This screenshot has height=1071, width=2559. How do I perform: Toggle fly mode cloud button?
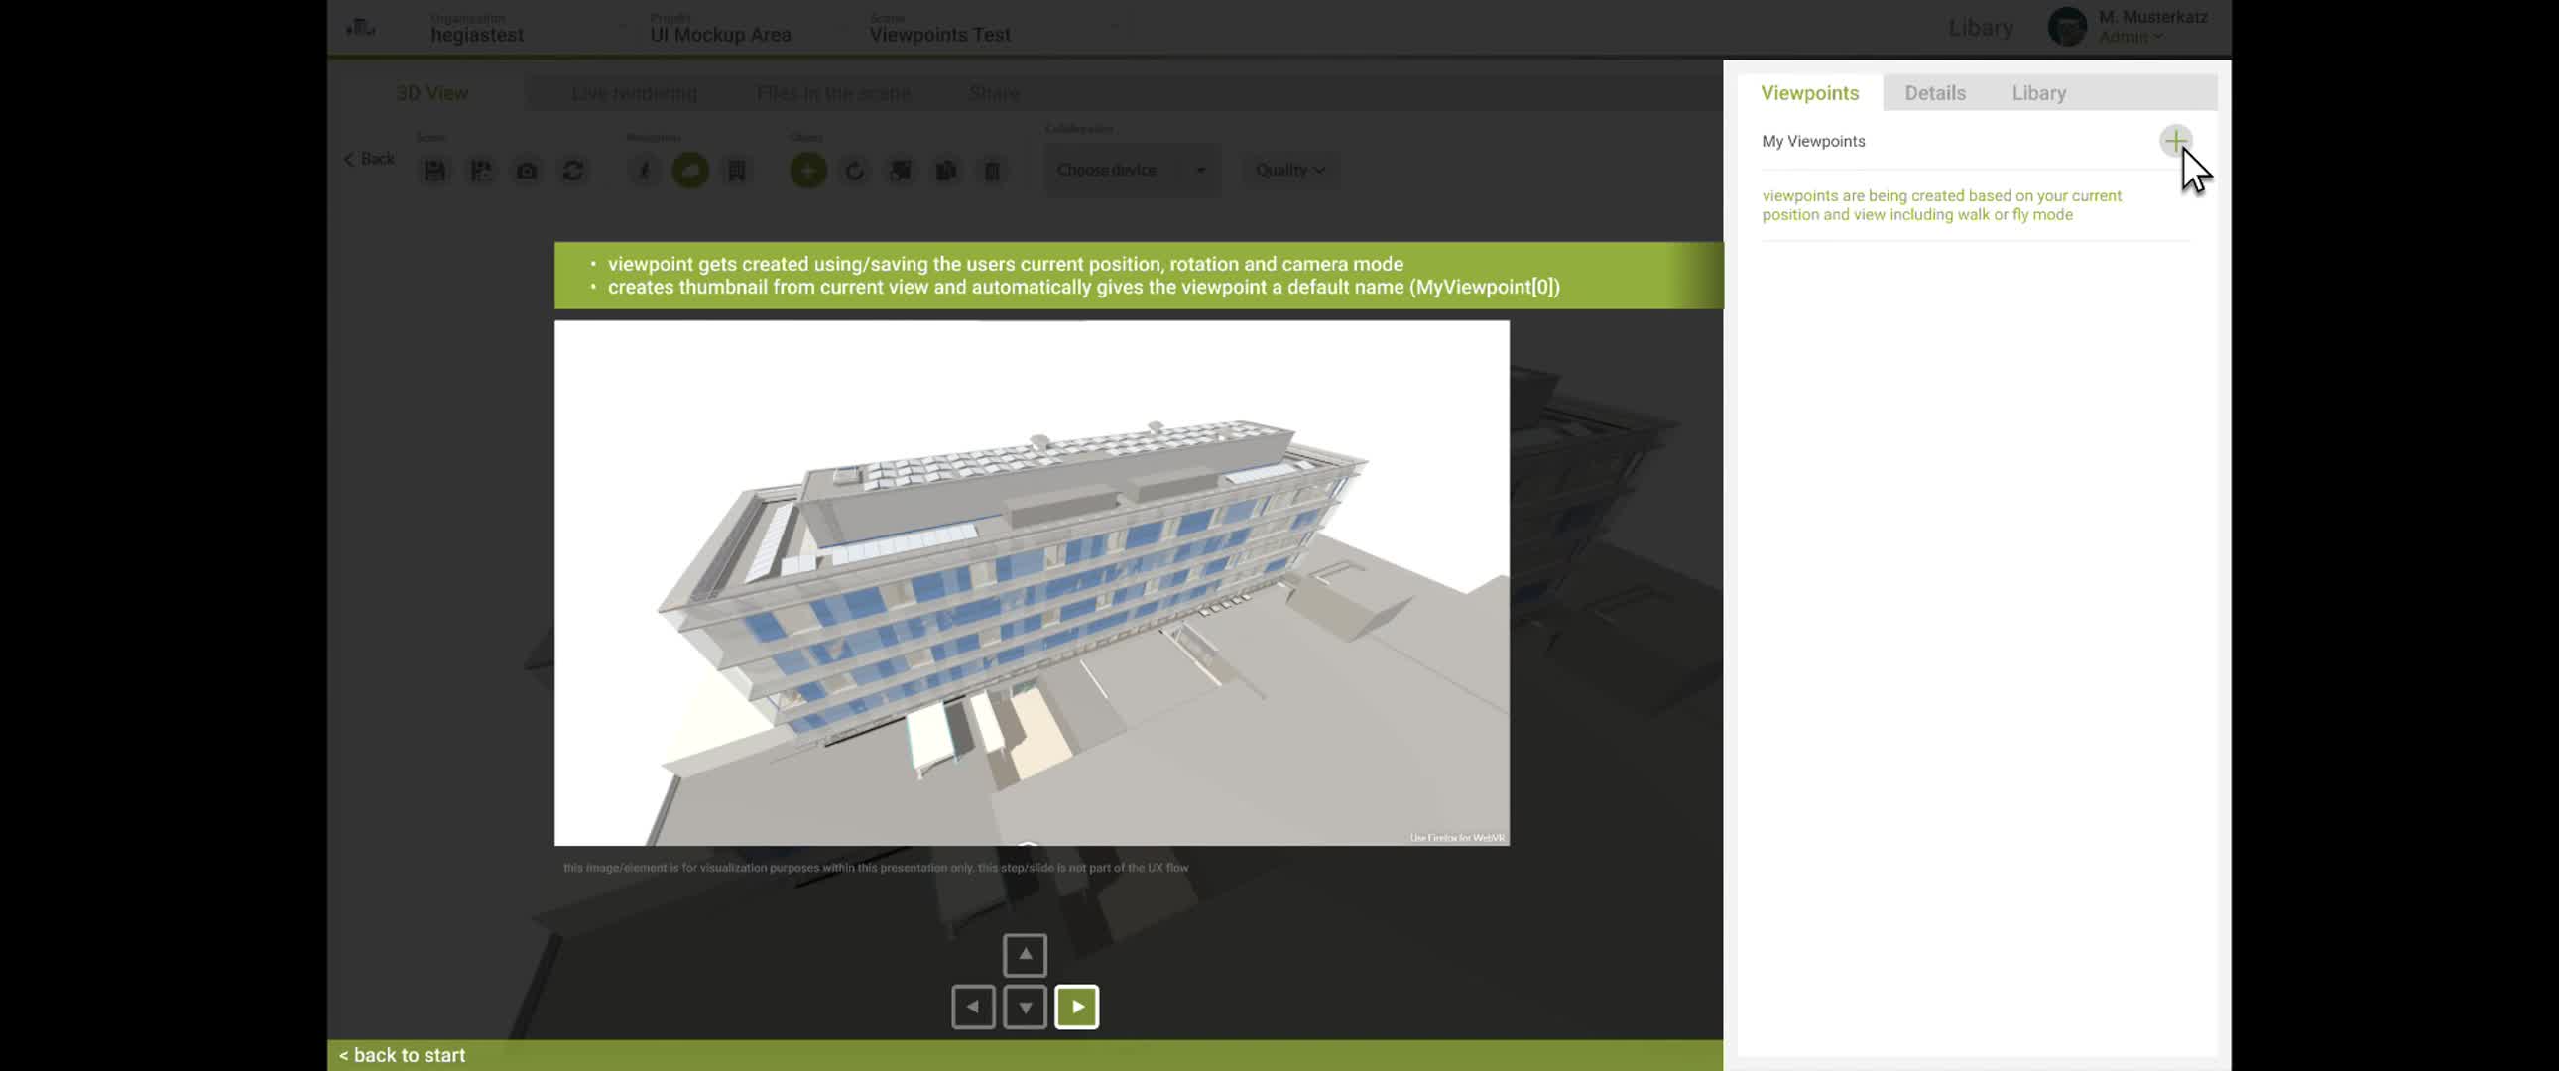point(690,171)
